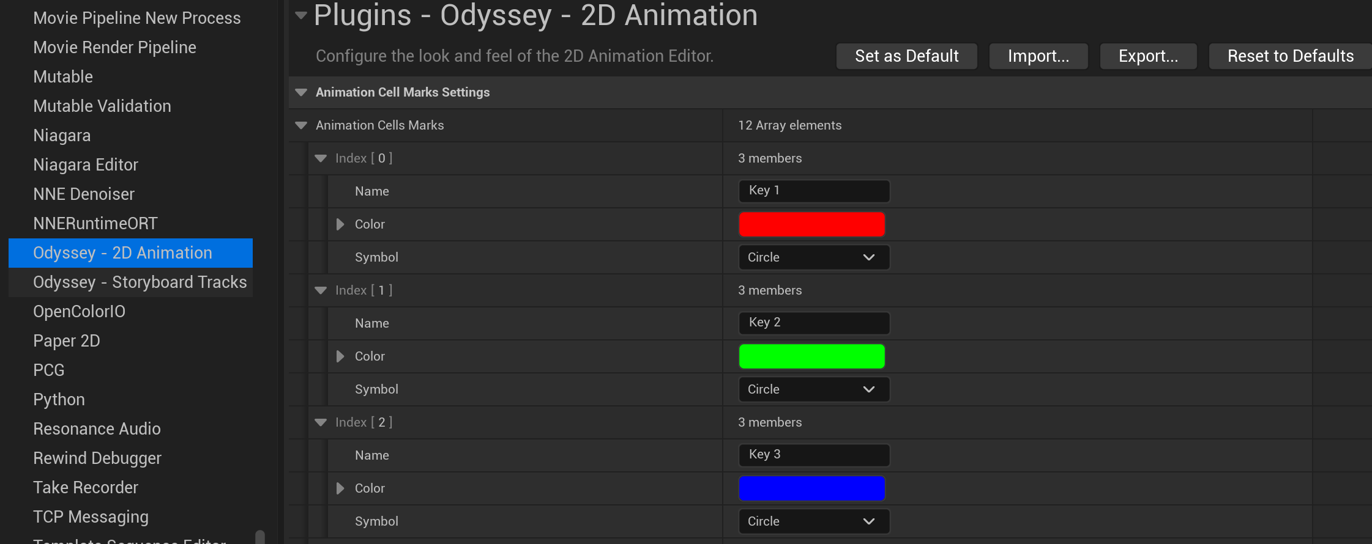
Task: Select NNE Denoiser in the sidebar
Action: [84, 194]
